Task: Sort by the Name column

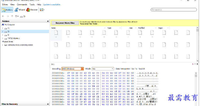Action: click(53, 28)
